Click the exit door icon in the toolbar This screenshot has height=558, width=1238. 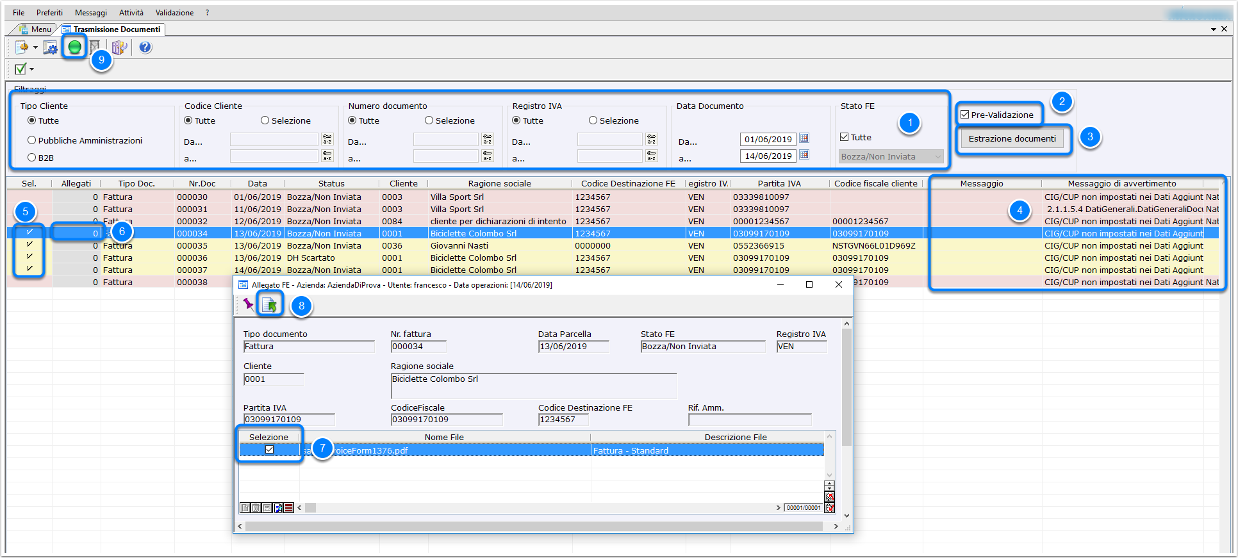[x=119, y=47]
